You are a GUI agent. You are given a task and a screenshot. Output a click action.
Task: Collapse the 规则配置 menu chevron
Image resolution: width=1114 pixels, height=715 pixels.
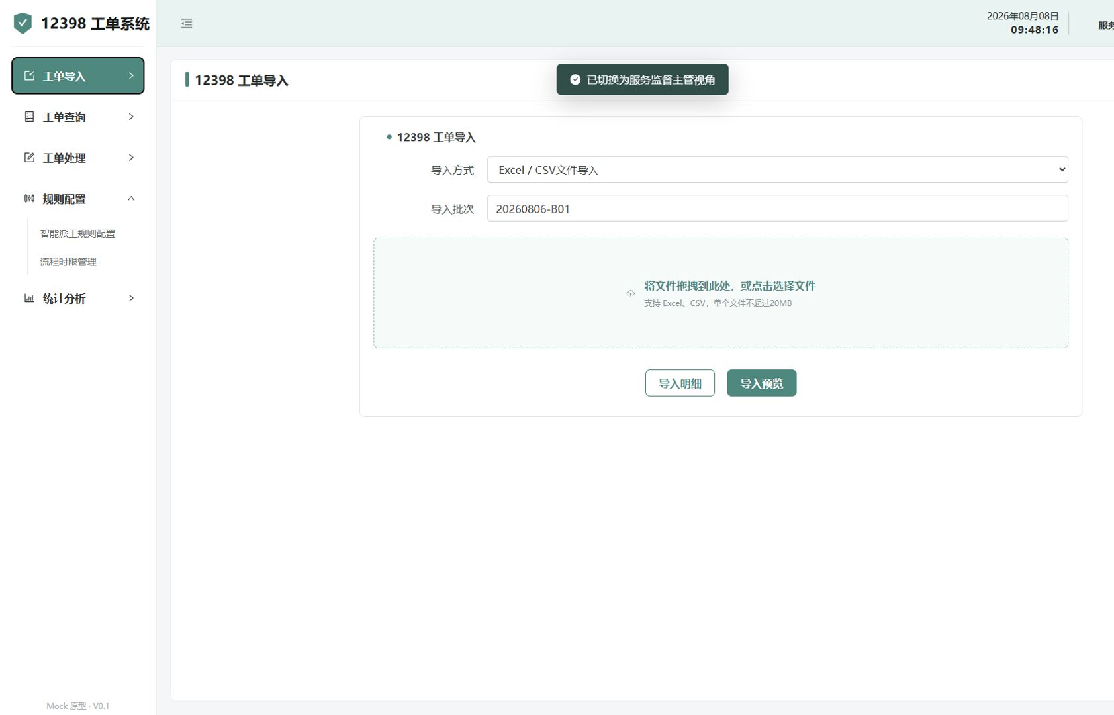pos(131,199)
